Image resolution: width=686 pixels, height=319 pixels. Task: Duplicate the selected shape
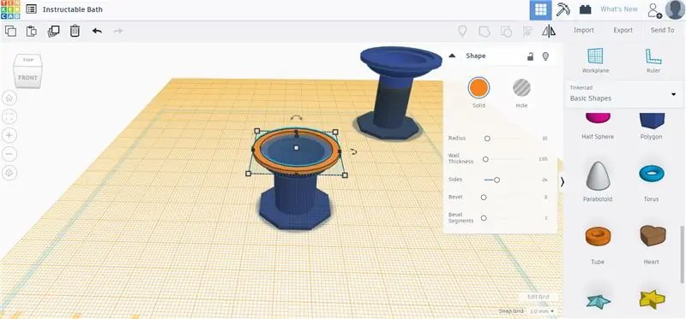53,31
